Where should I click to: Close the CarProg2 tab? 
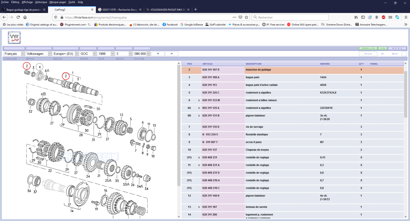(93, 10)
